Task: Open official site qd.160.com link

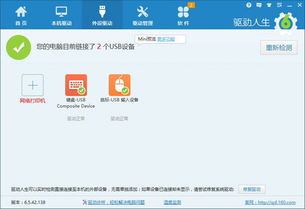Action: point(270,202)
